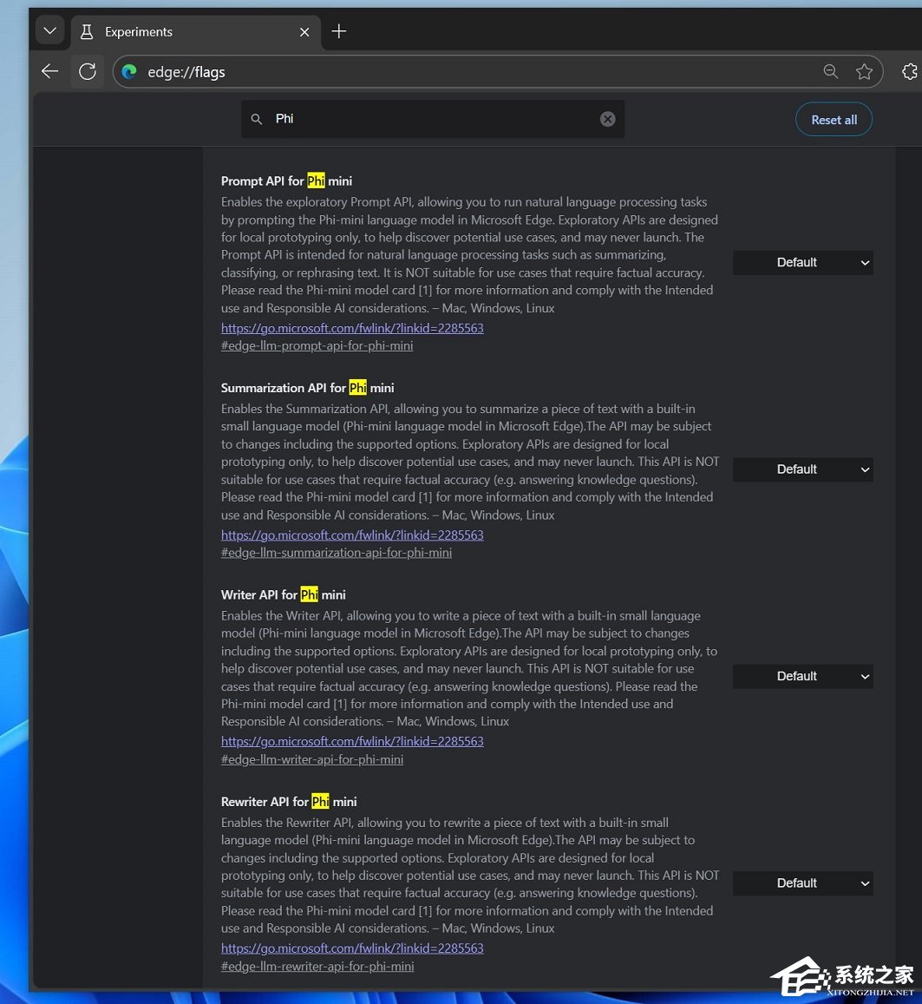Select the Writer API for Phi mini heading
The height and width of the screenshot is (1004, 922).
284,594
